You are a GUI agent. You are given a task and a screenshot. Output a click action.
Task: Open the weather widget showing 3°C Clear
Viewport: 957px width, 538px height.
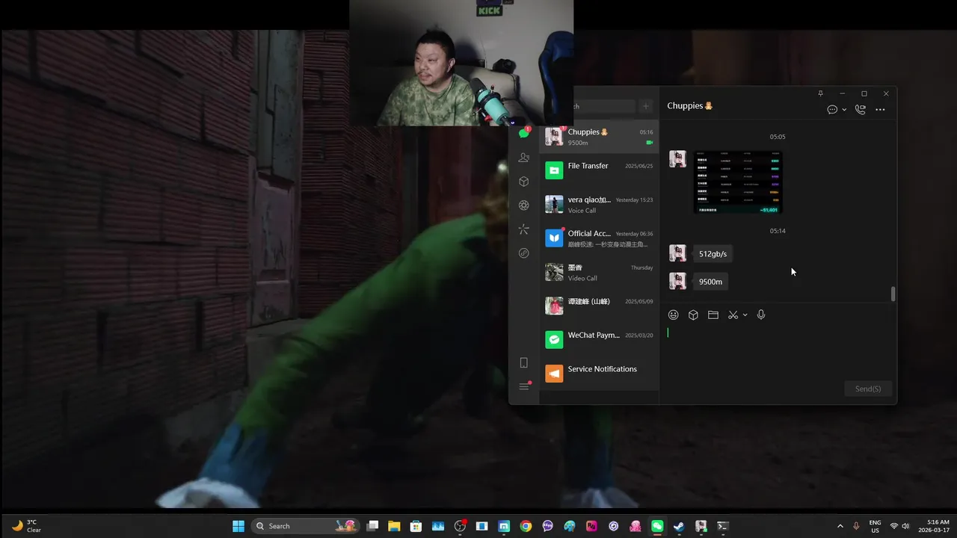26,526
